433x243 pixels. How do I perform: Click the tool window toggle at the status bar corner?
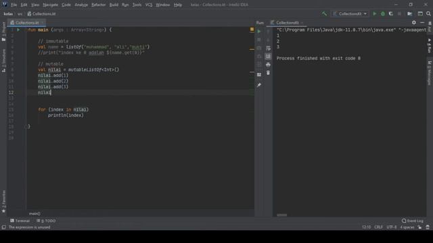tap(3, 227)
